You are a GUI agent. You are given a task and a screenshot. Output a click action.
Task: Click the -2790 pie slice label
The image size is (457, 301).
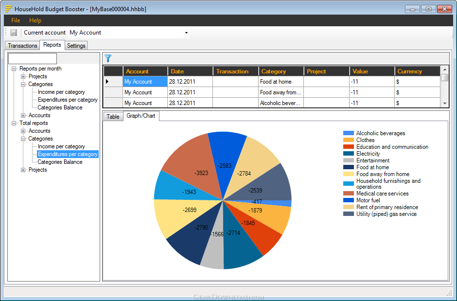tap(201, 227)
